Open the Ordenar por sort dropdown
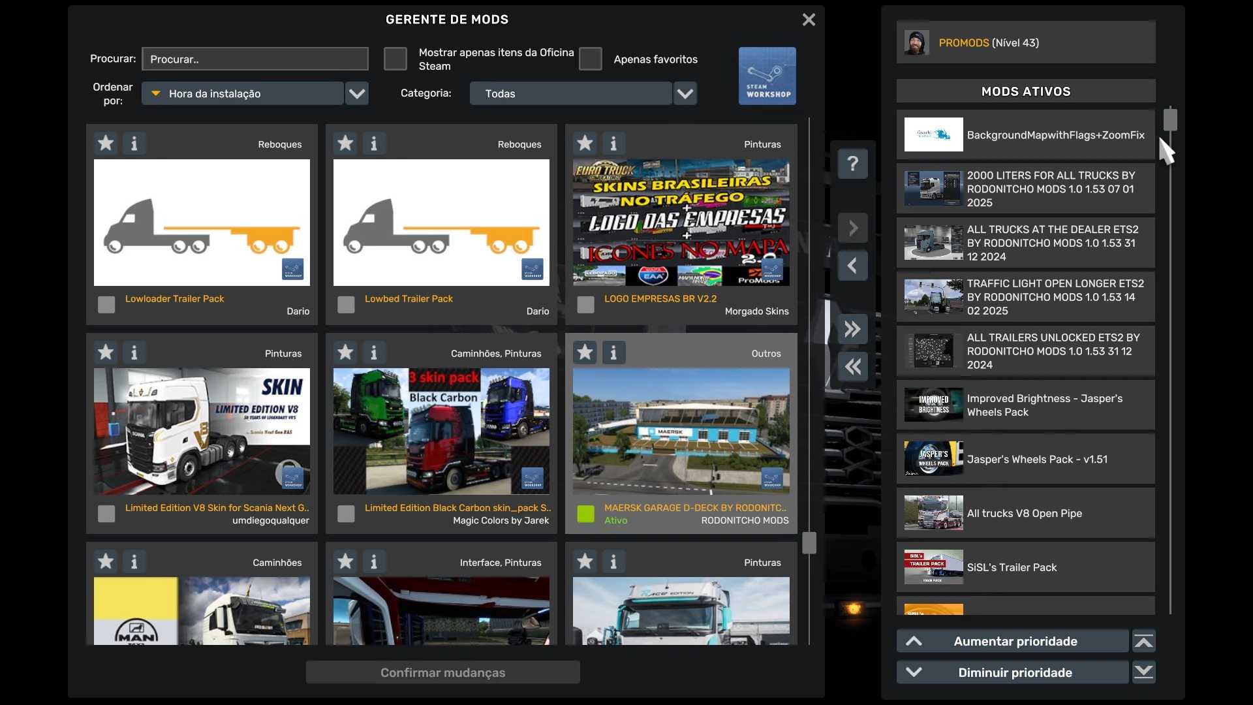The height and width of the screenshot is (705, 1253). point(357,93)
